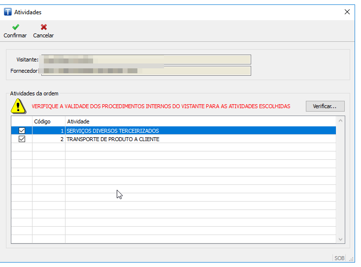Screen dimensions: 361x267
Task: Click the scrollbar down arrow in activities list
Action: coord(340,239)
